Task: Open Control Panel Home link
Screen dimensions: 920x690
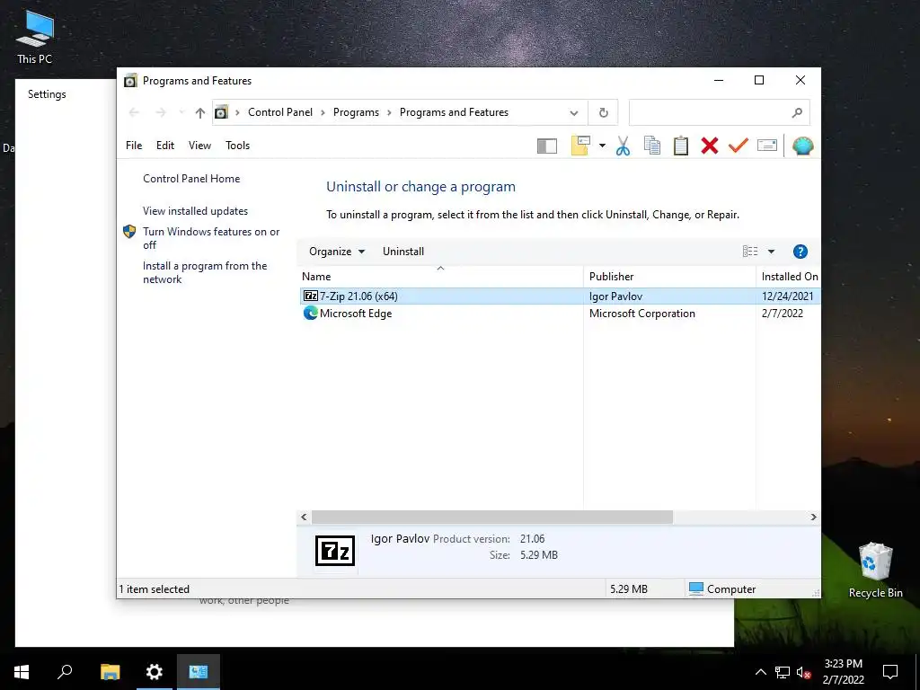Action: pos(191,179)
